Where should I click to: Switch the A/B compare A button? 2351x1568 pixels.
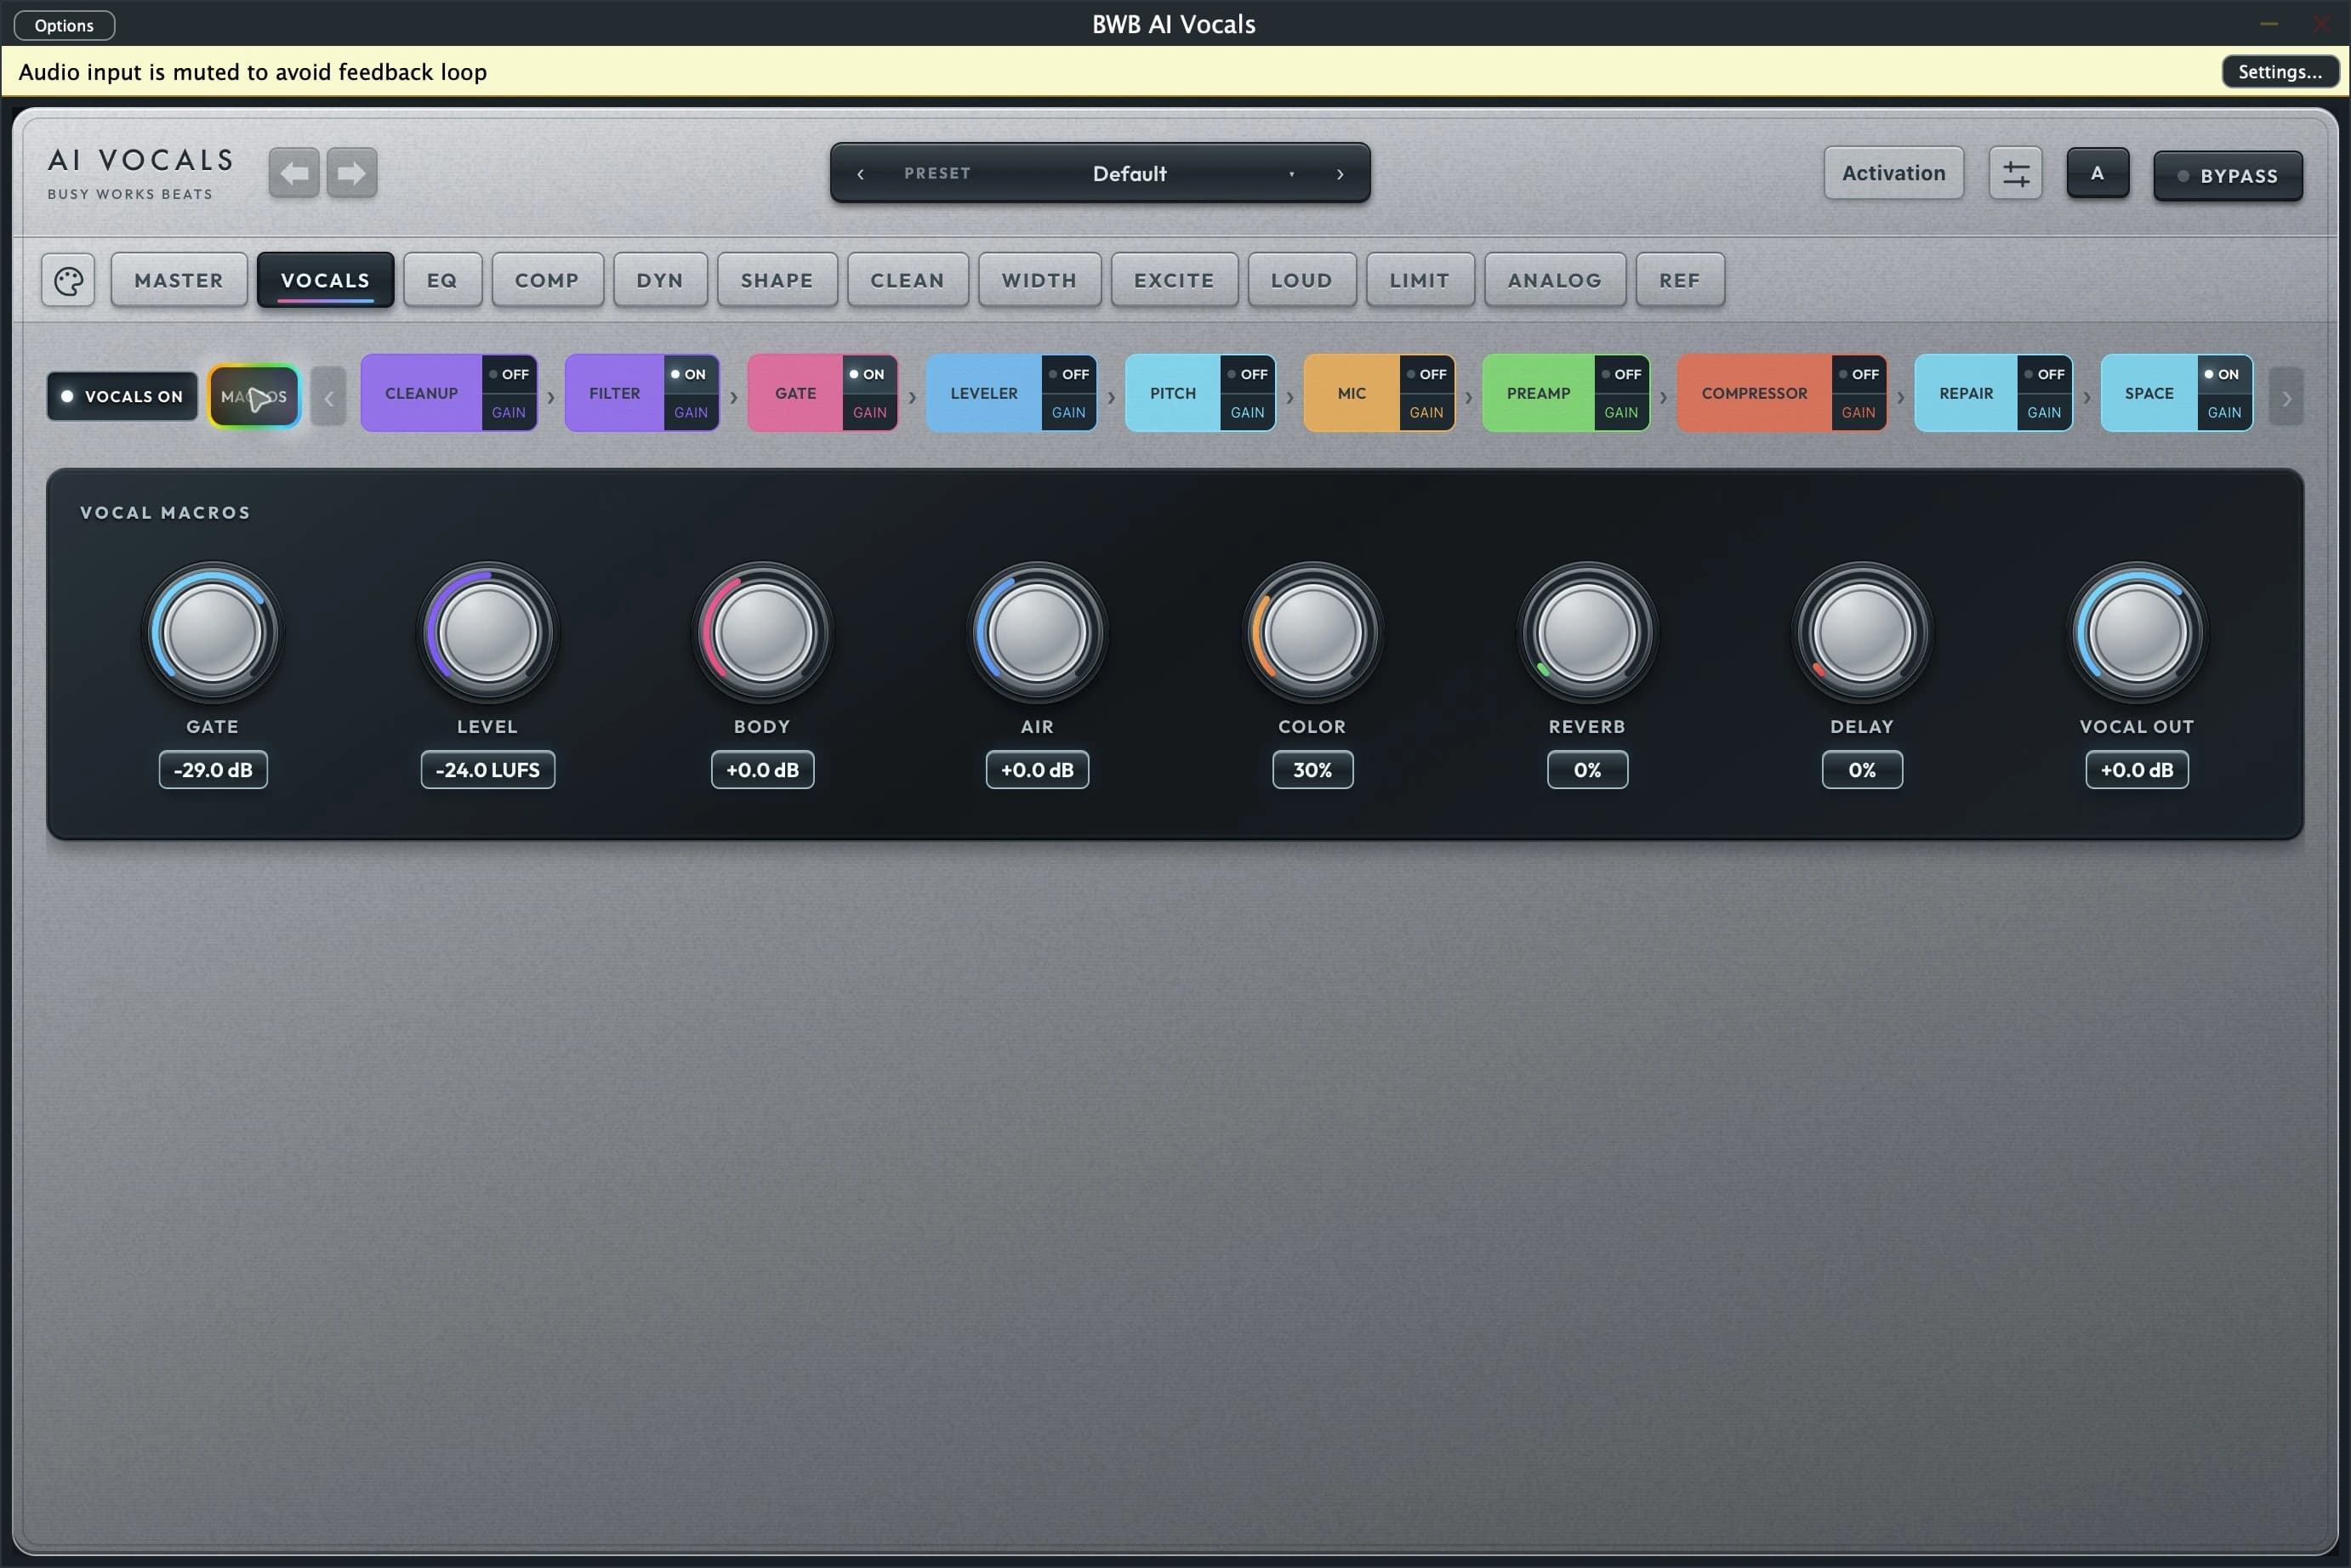pos(2097,173)
